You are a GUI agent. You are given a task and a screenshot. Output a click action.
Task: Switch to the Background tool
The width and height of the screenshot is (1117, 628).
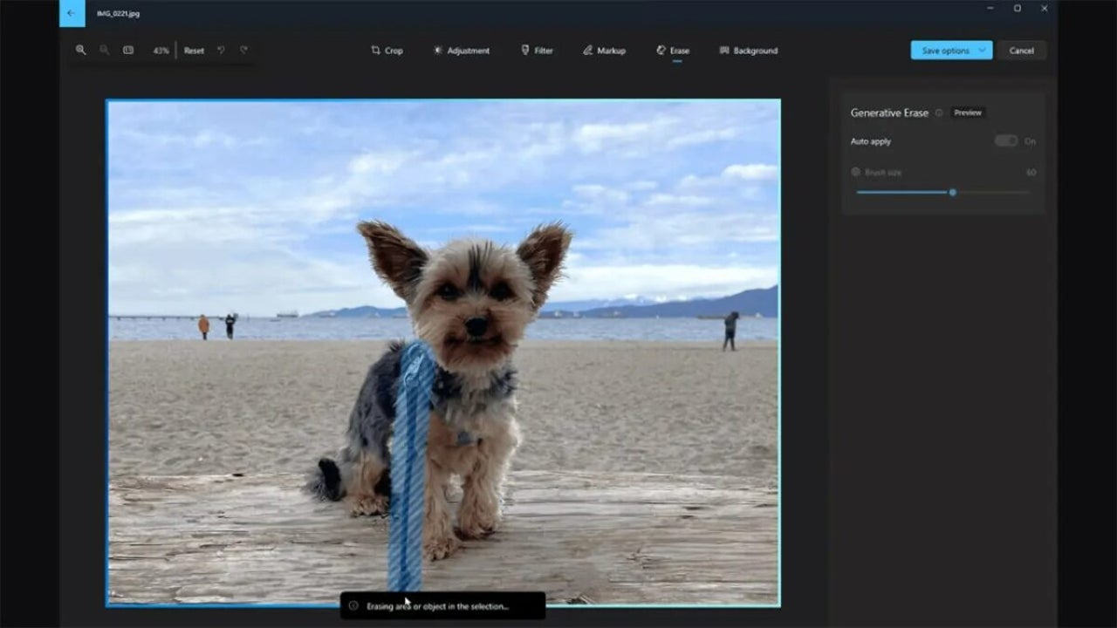point(748,51)
